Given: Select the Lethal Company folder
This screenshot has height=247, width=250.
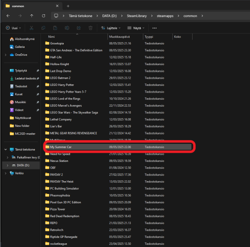Looking at the screenshot, I should pyautogui.click(x=118, y=119).
